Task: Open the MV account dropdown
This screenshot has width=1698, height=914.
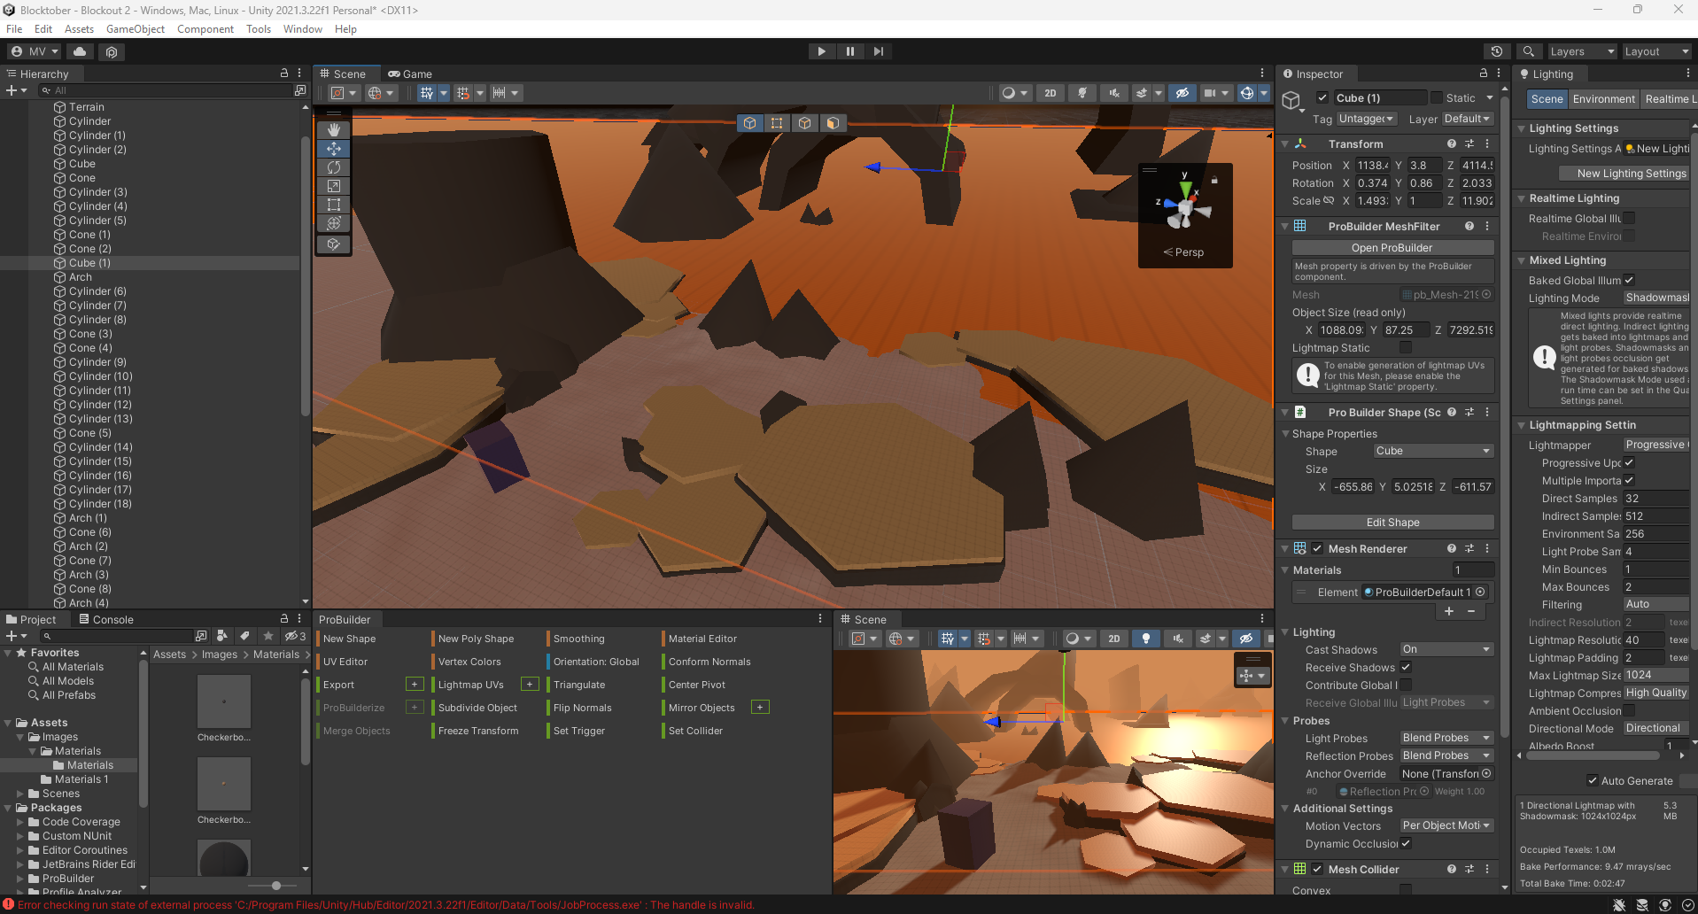Action: click(34, 51)
